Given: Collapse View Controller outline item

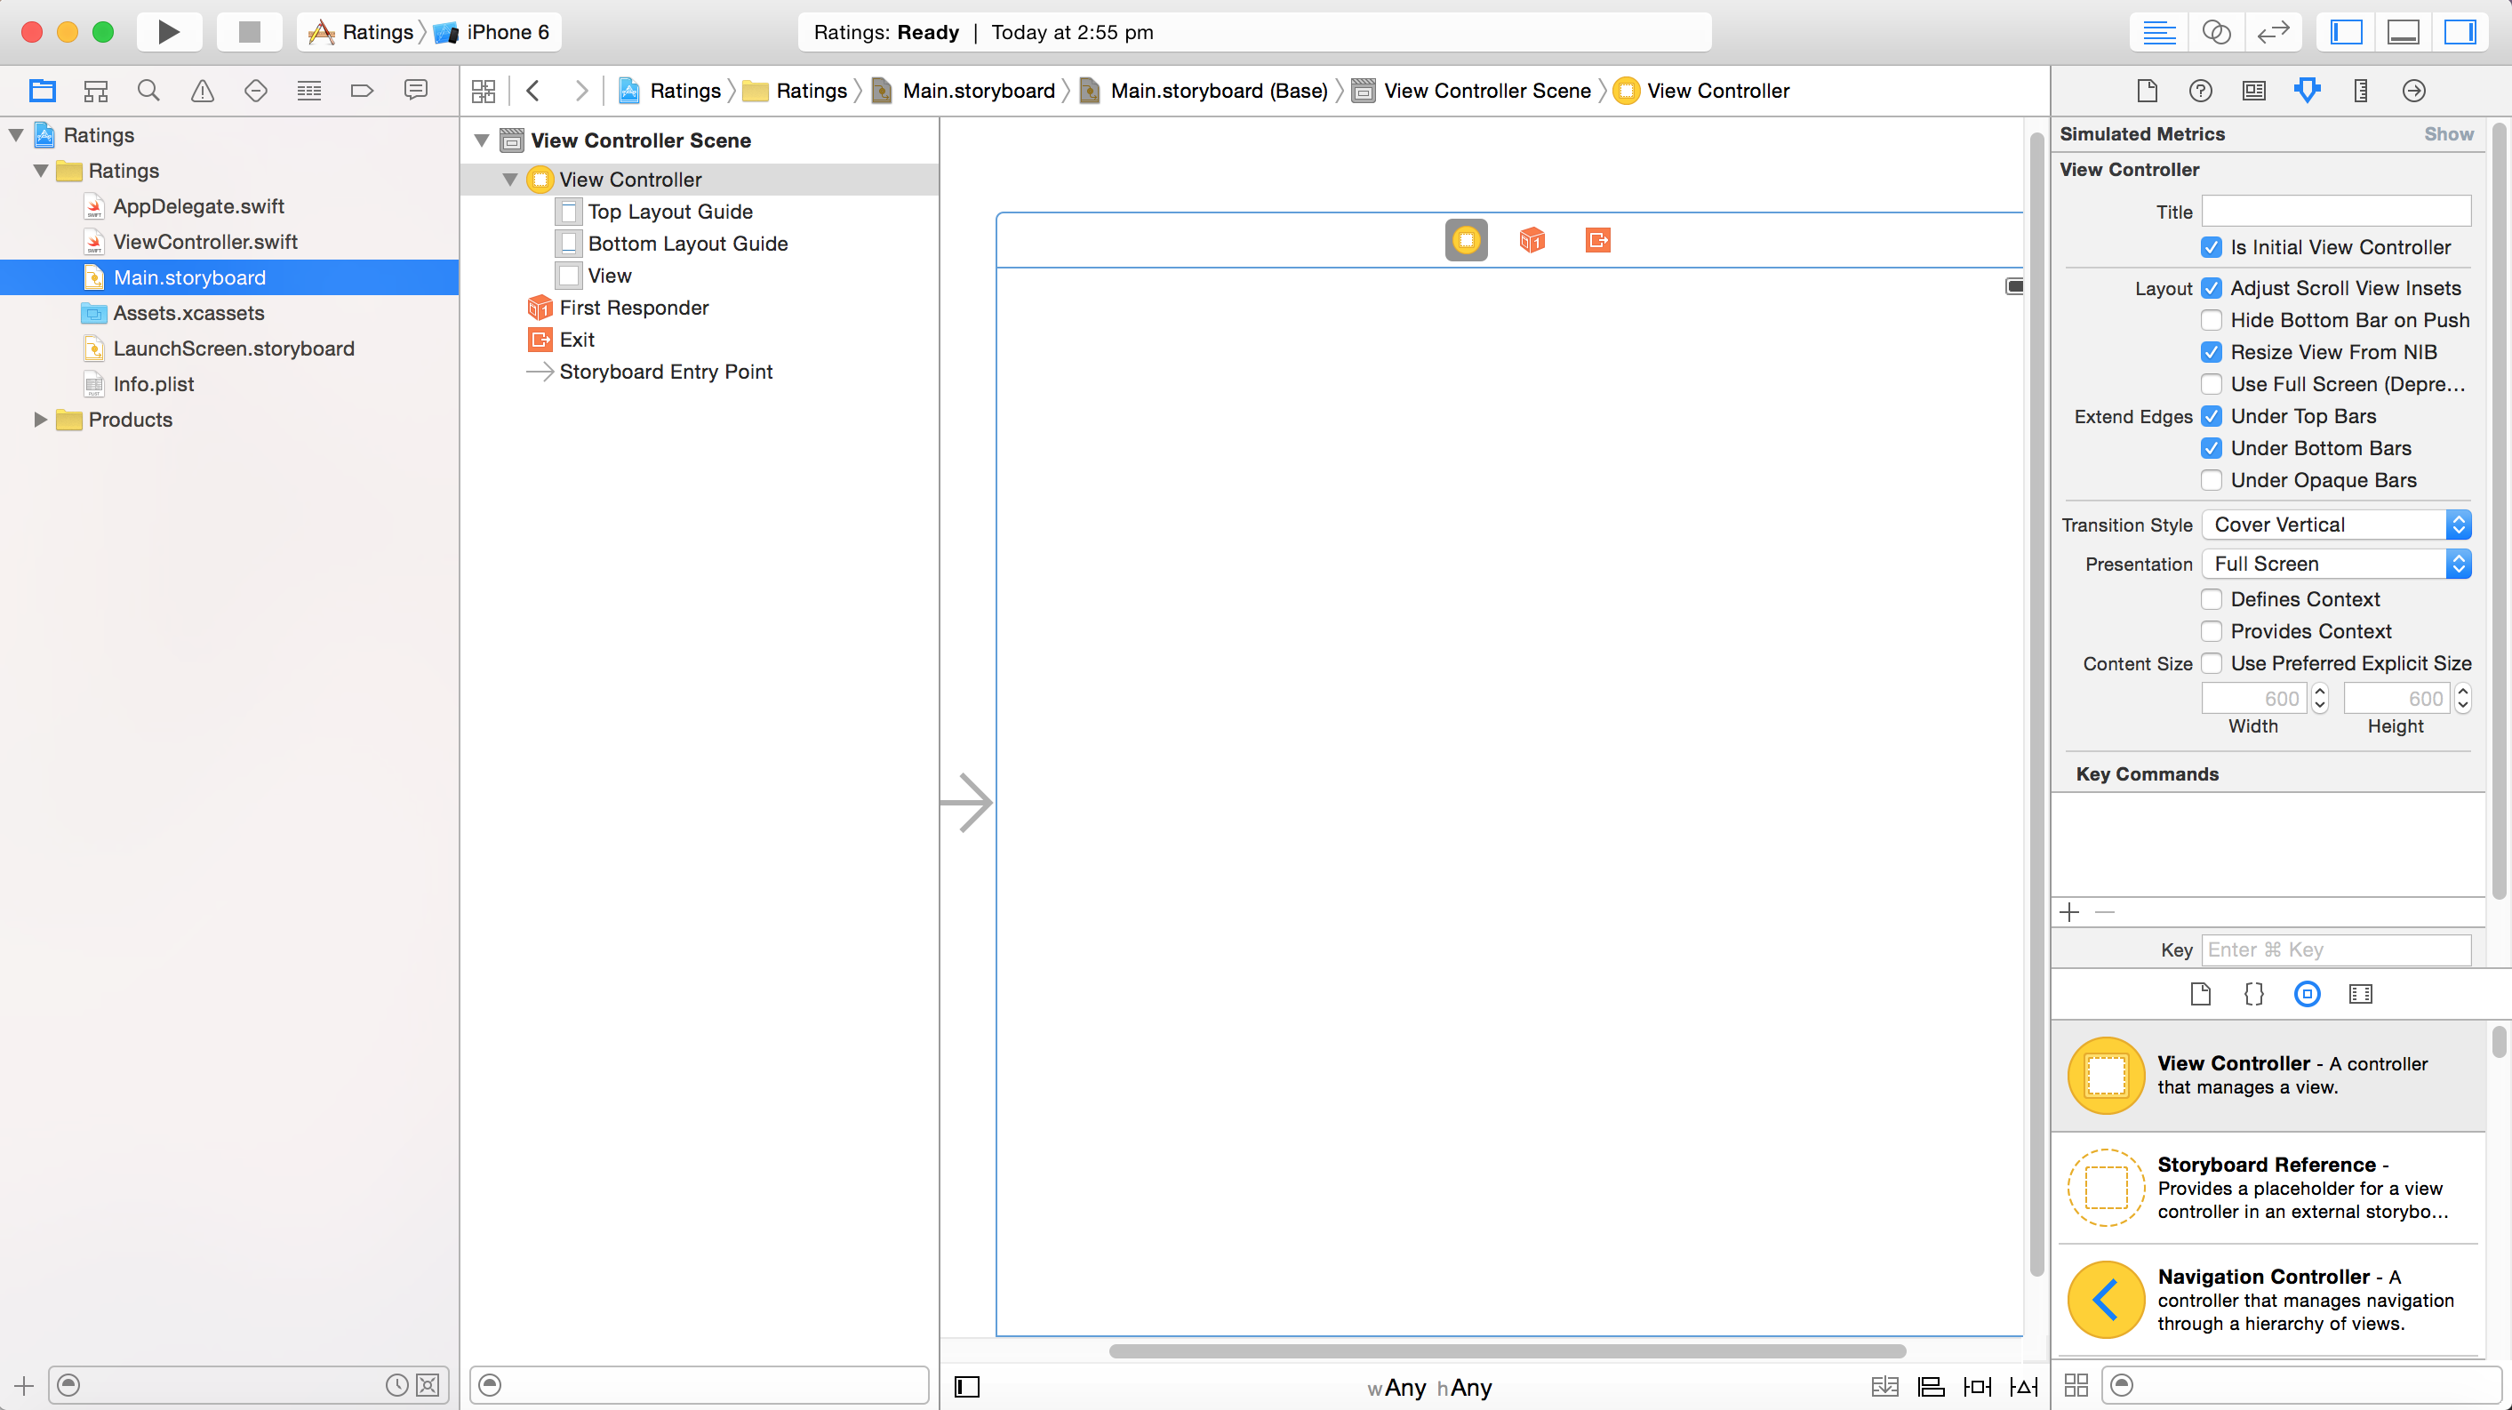Looking at the screenshot, I should point(510,180).
